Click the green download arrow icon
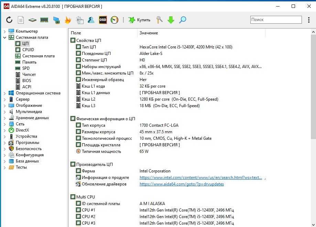 pyautogui.click(x=171, y=20)
